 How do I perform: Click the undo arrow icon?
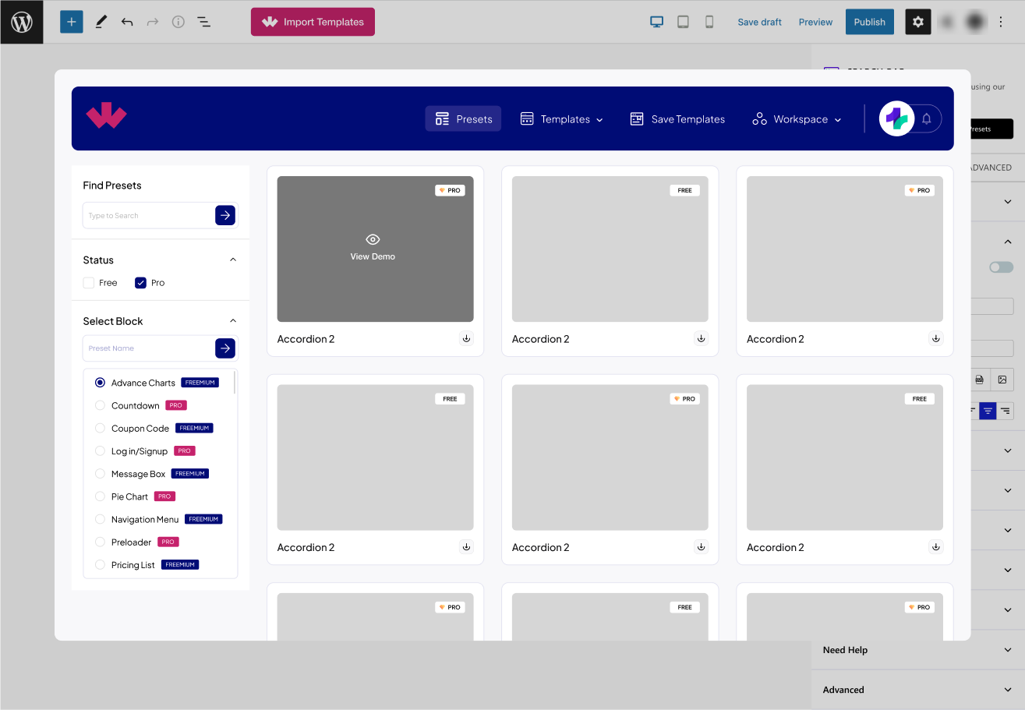coord(127,22)
